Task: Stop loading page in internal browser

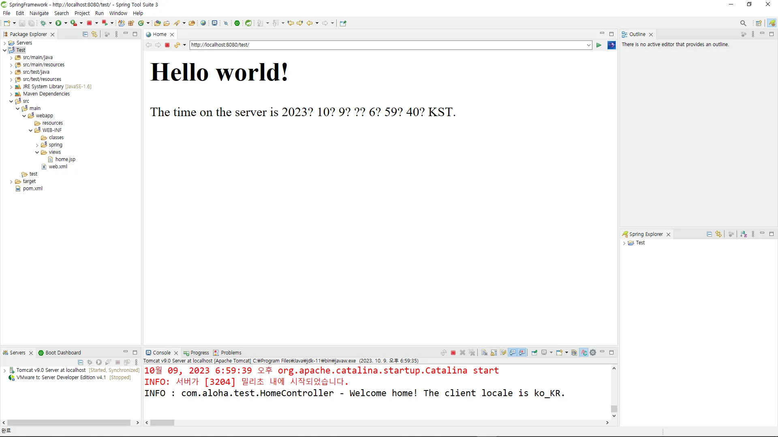Action: 167,45
